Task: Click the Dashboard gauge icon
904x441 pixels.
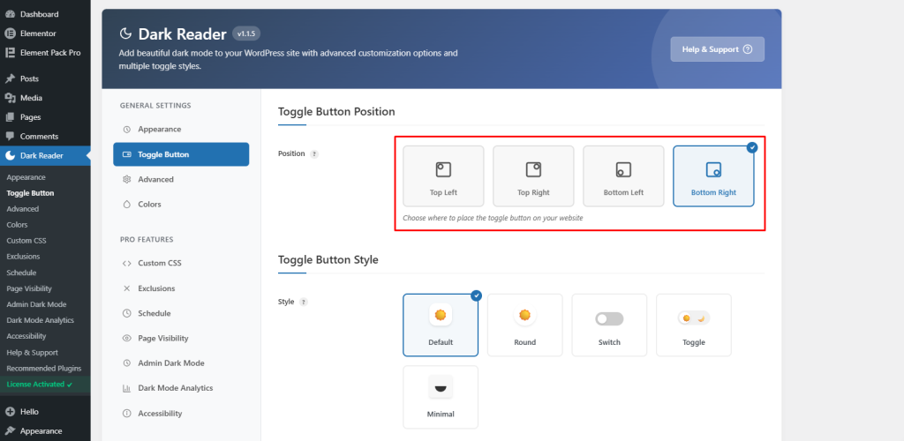Action: (x=10, y=14)
